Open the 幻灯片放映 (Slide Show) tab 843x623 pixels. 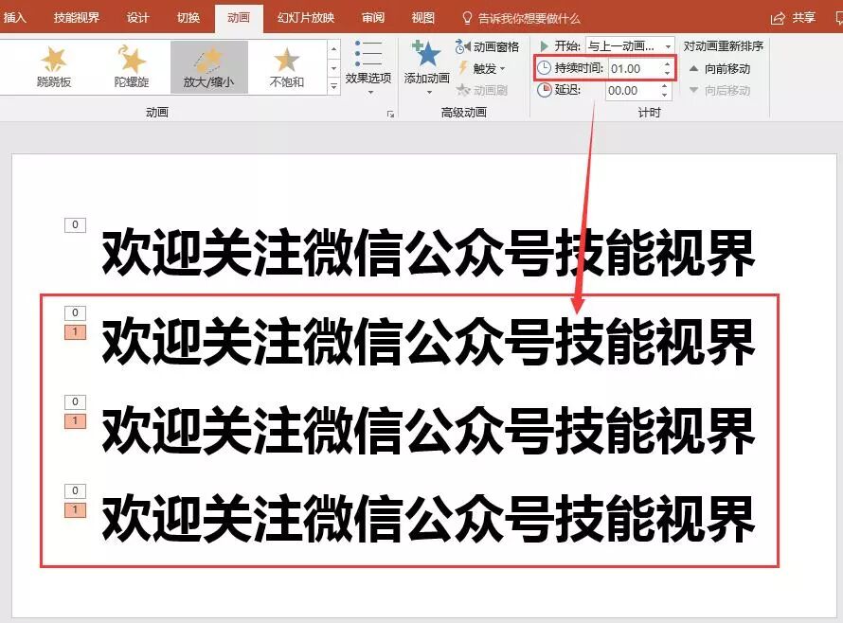click(x=305, y=16)
